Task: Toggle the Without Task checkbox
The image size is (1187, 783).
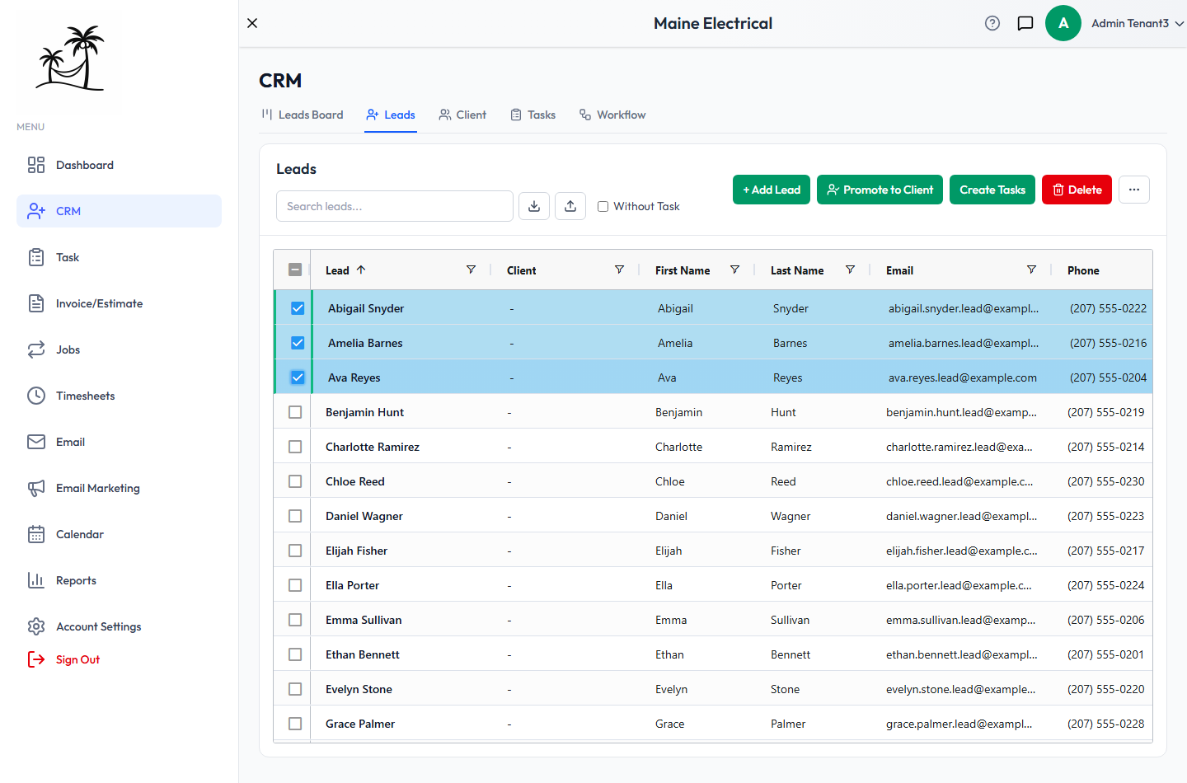Action: pos(603,207)
